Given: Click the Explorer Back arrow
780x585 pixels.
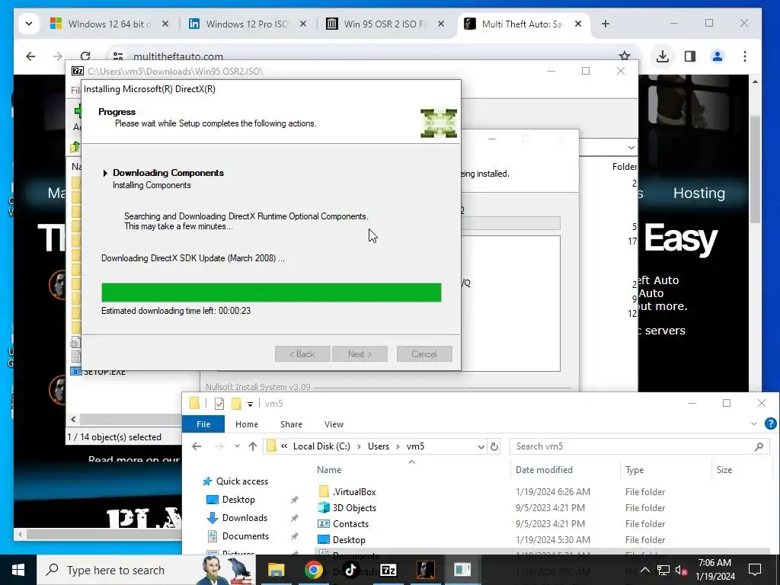Looking at the screenshot, I should pyautogui.click(x=197, y=446).
